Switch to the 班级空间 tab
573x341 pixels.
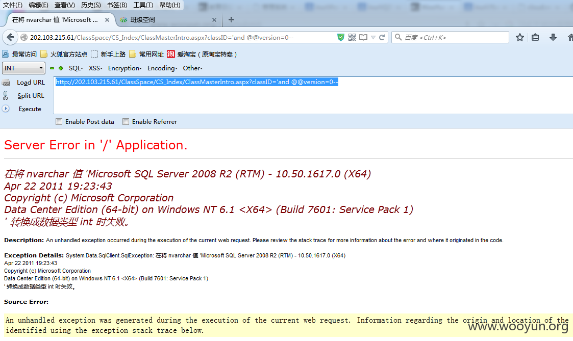[168, 20]
